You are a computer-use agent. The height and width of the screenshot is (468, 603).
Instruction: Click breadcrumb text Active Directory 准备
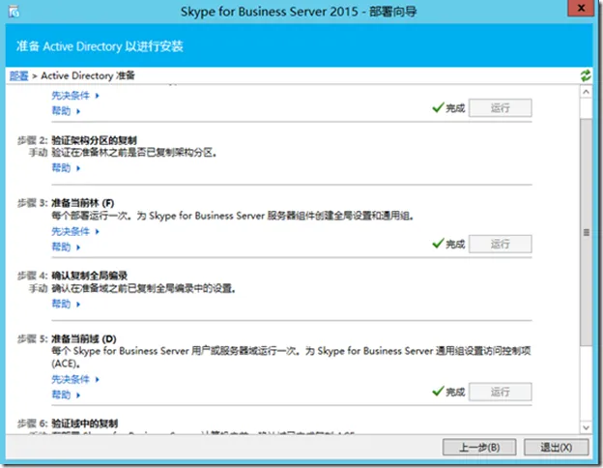click(88, 75)
